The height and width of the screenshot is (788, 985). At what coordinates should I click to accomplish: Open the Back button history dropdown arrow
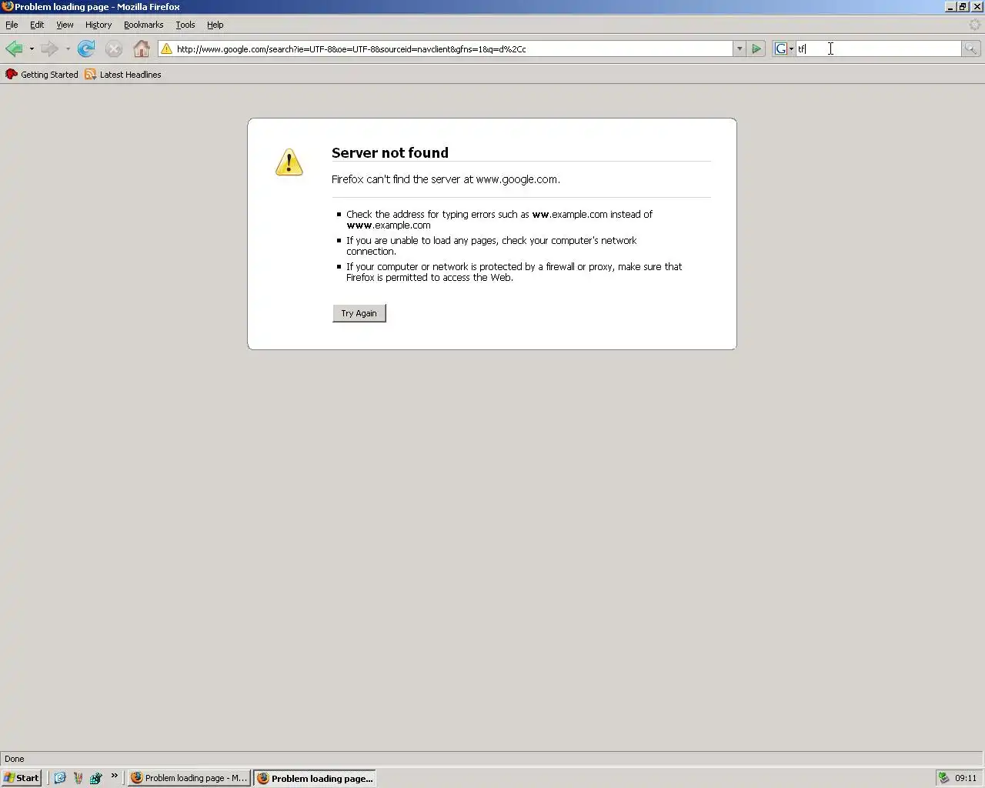click(x=32, y=49)
